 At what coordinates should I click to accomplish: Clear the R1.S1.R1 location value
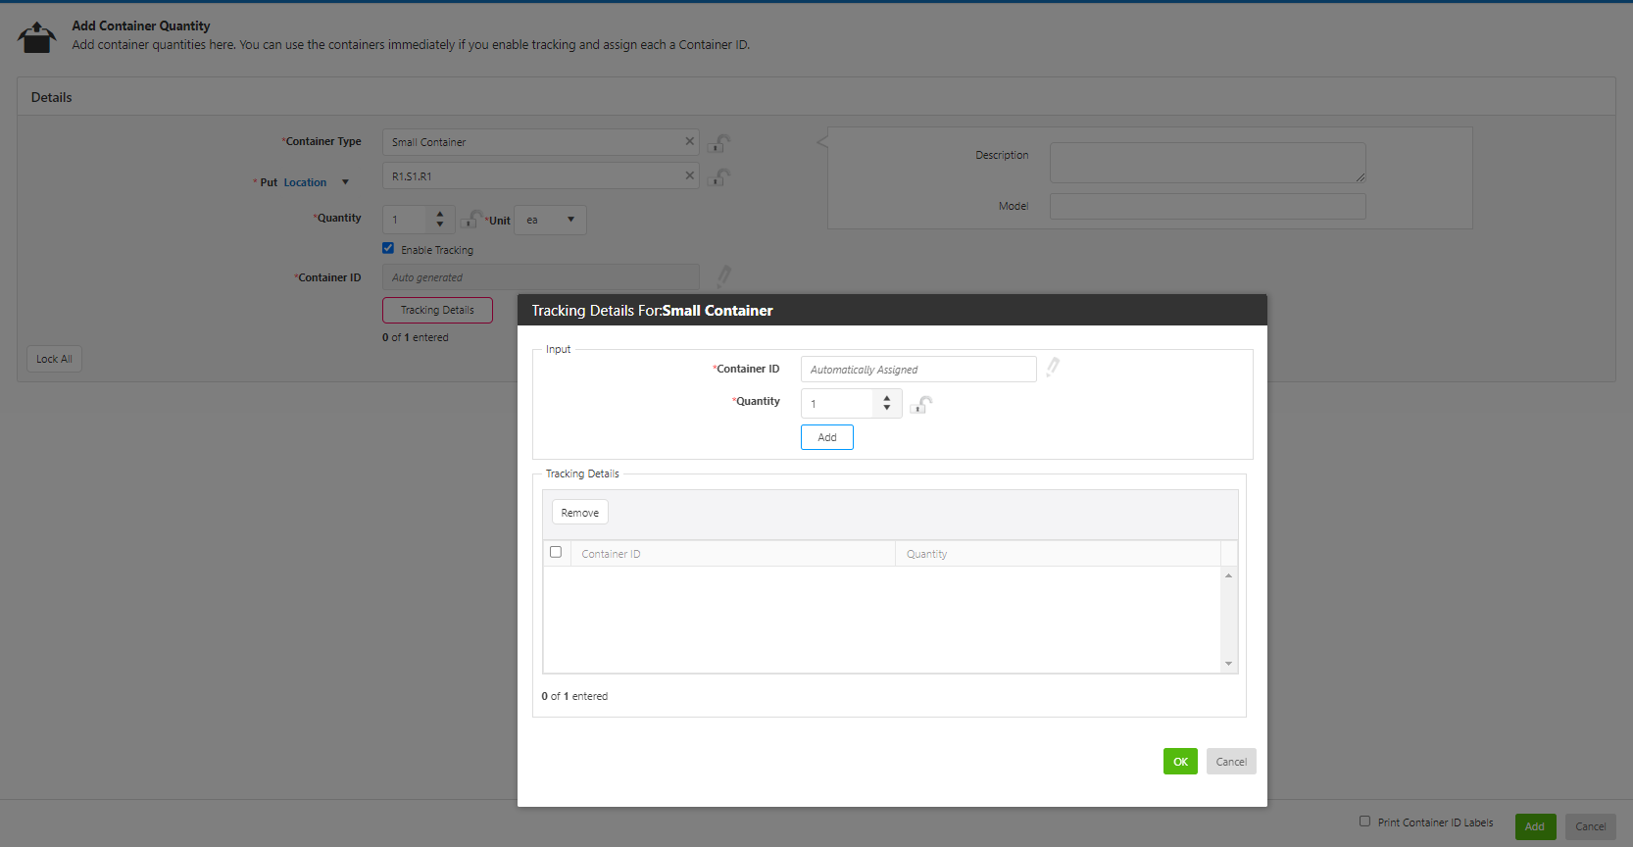689,175
